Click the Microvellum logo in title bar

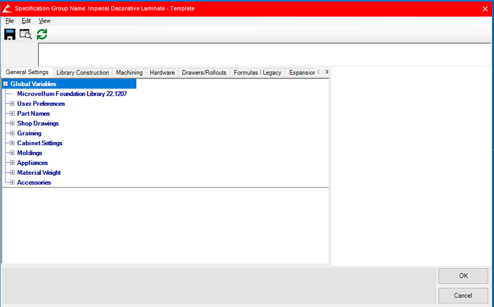[7, 9]
